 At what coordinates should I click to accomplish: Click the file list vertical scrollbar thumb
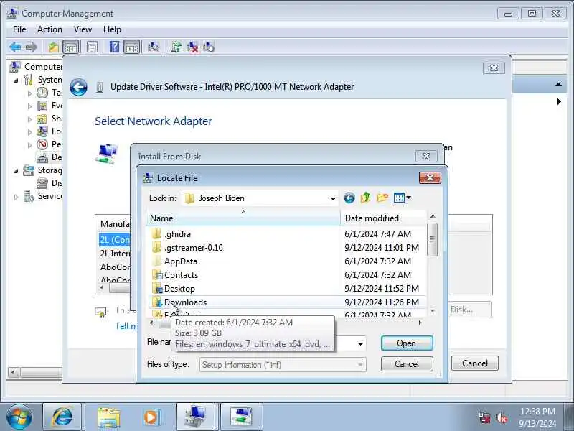[433, 239]
